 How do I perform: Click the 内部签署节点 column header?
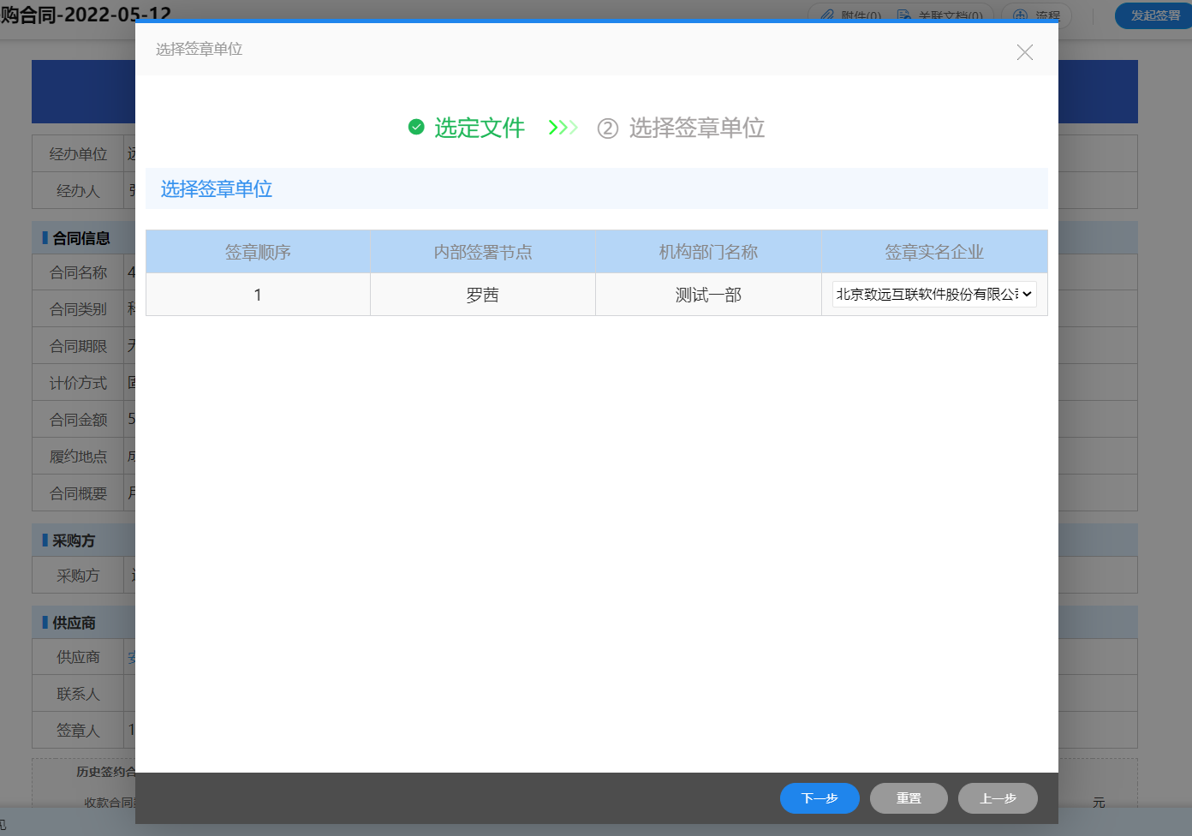483,252
